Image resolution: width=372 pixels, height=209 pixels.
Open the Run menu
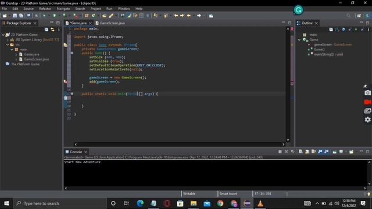(x=109, y=9)
